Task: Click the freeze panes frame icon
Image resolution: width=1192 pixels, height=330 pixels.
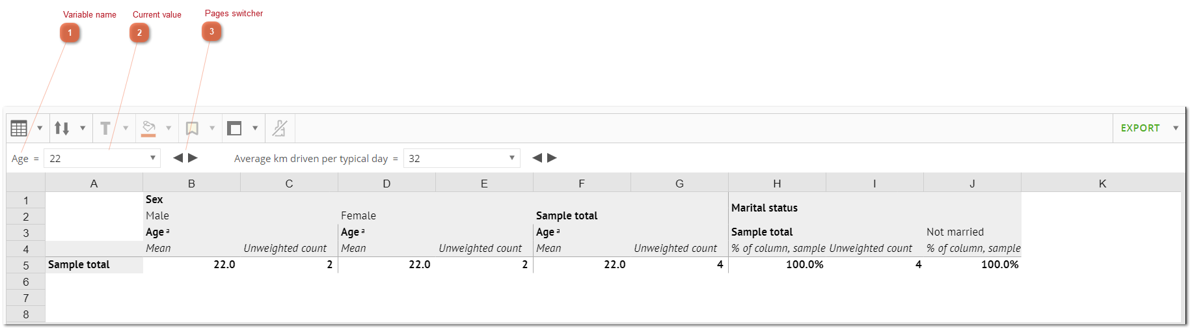Action: [x=234, y=128]
